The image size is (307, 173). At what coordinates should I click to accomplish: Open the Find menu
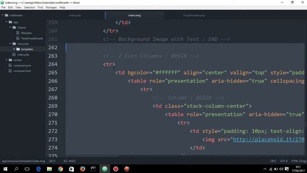click(40, 8)
